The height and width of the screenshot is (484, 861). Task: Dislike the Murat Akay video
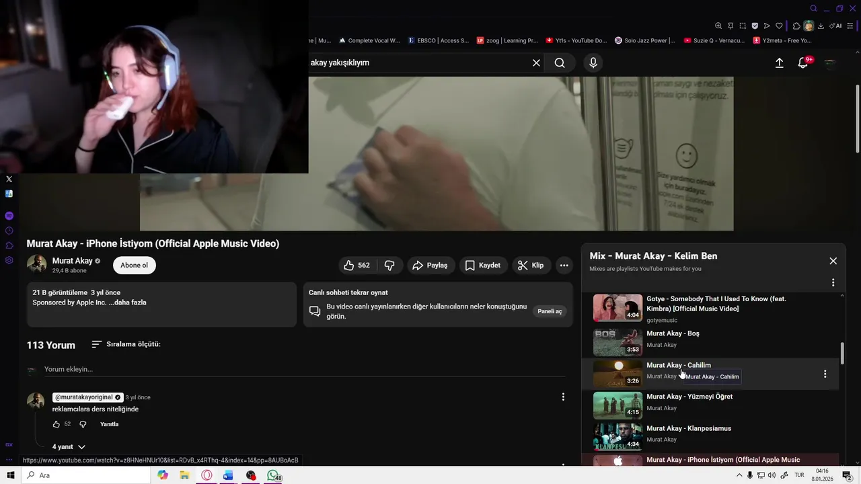[389, 266]
